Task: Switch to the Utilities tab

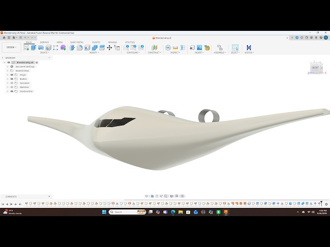Action: click(130, 42)
